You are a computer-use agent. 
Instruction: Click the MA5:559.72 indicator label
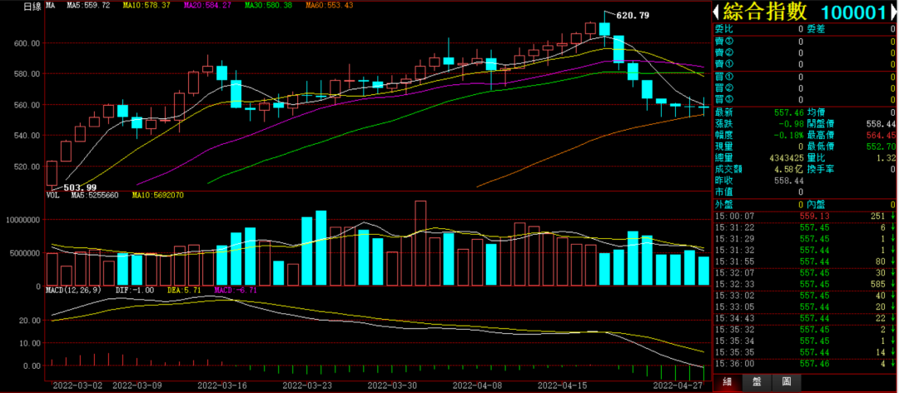pos(88,5)
